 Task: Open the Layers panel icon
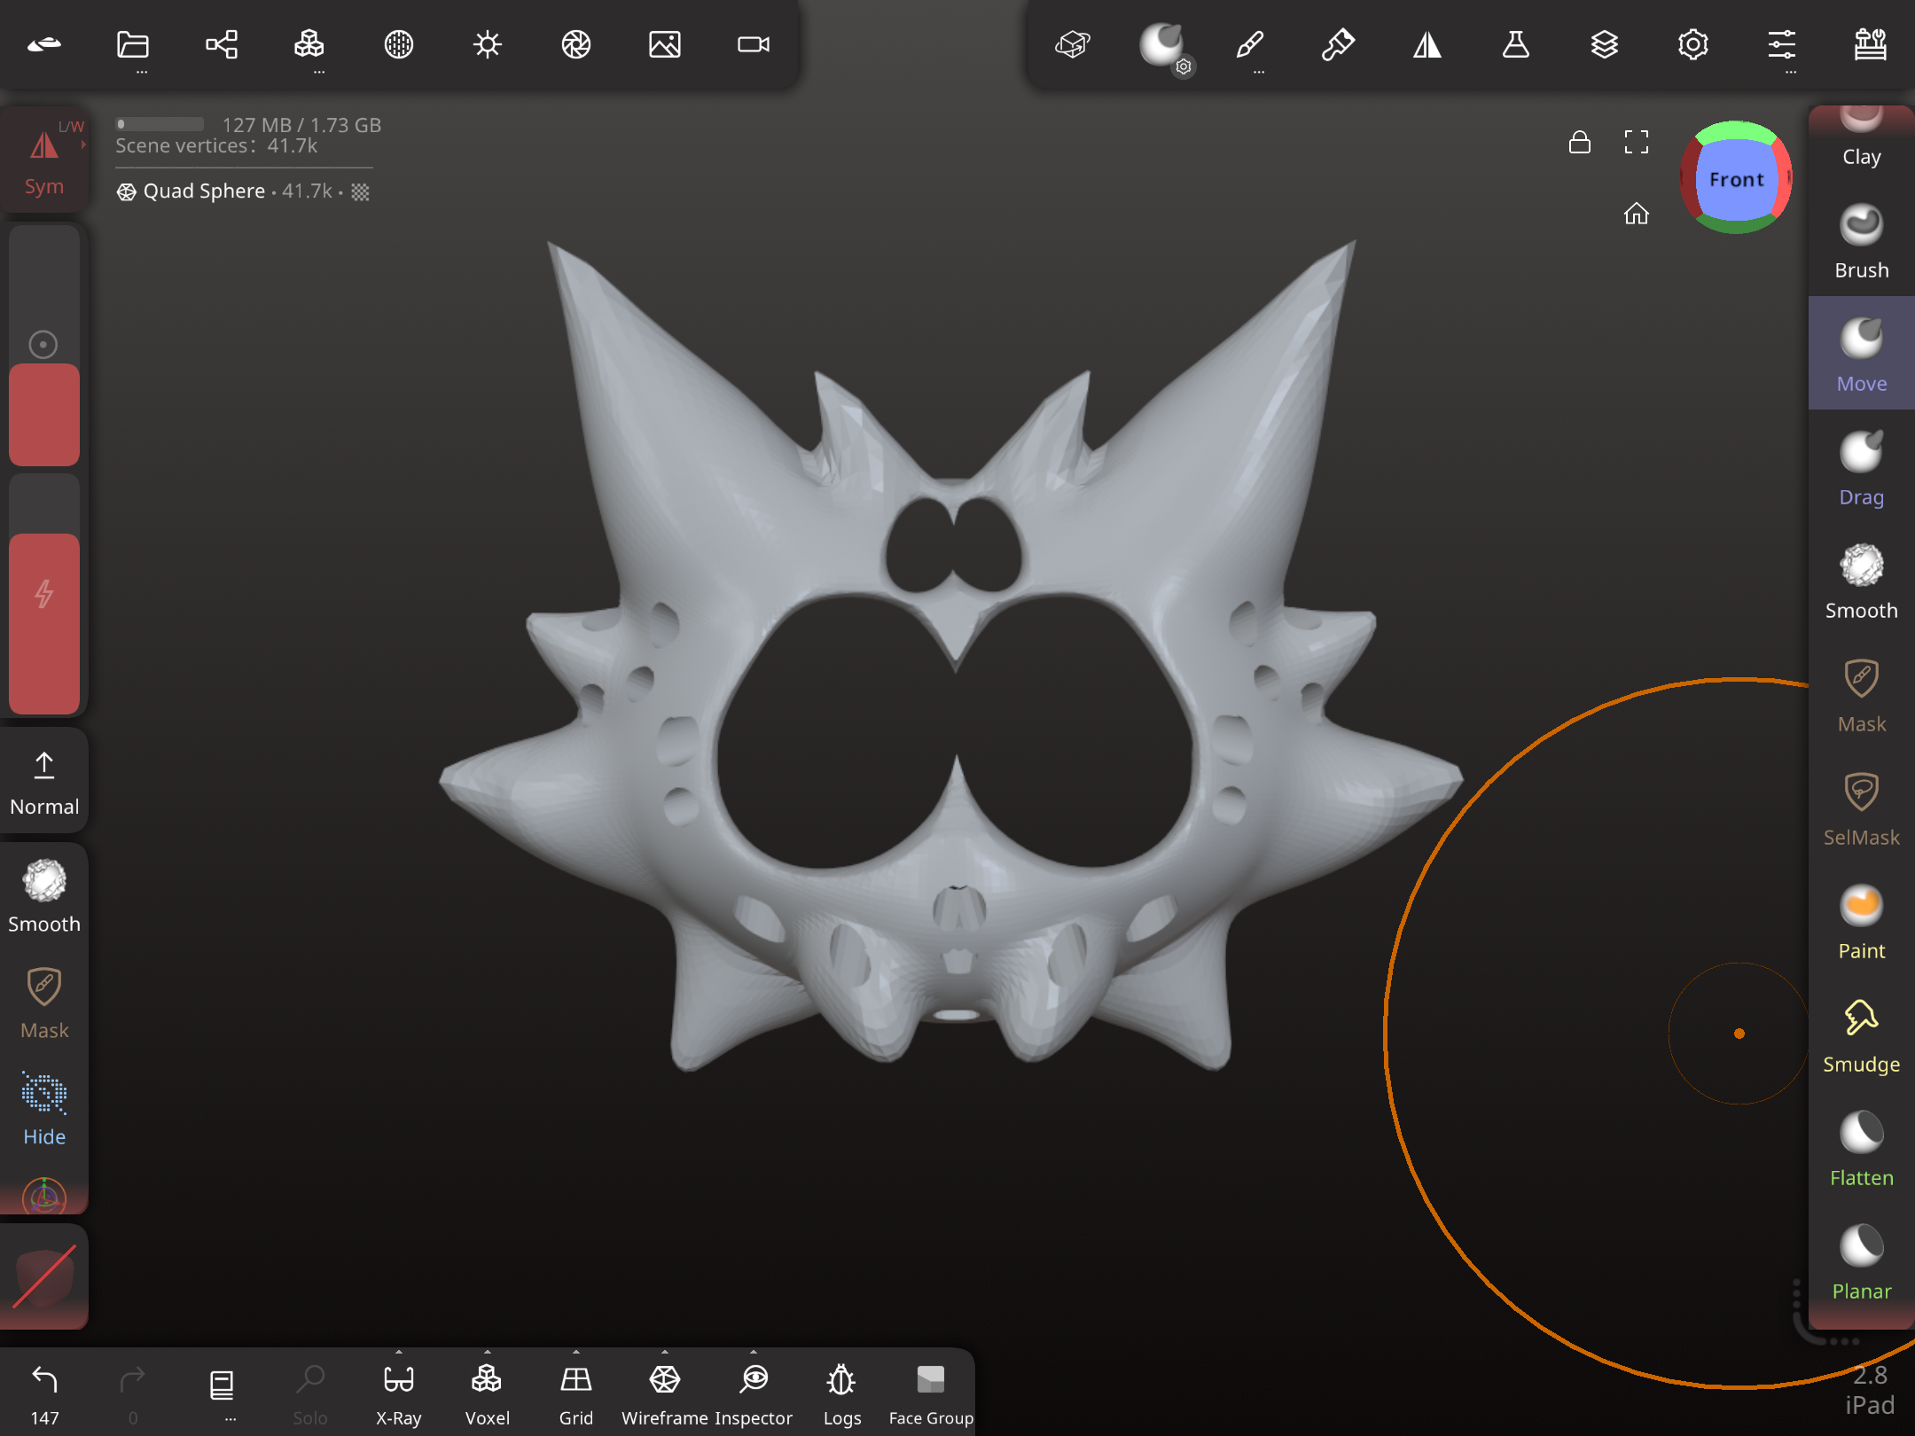[x=1605, y=44]
